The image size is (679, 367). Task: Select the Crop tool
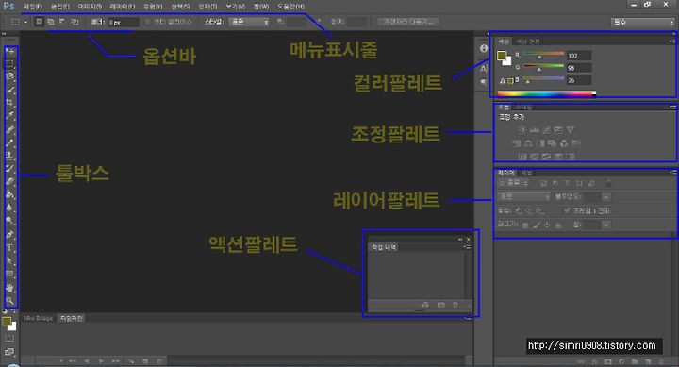[10, 103]
